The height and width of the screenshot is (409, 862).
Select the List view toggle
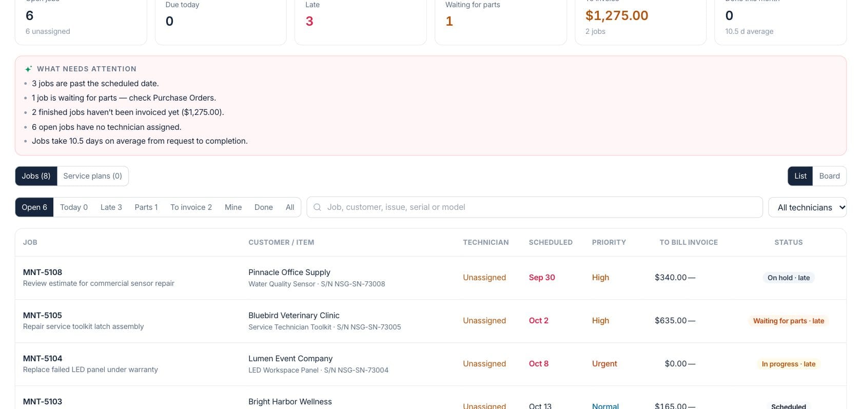pos(800,176)
